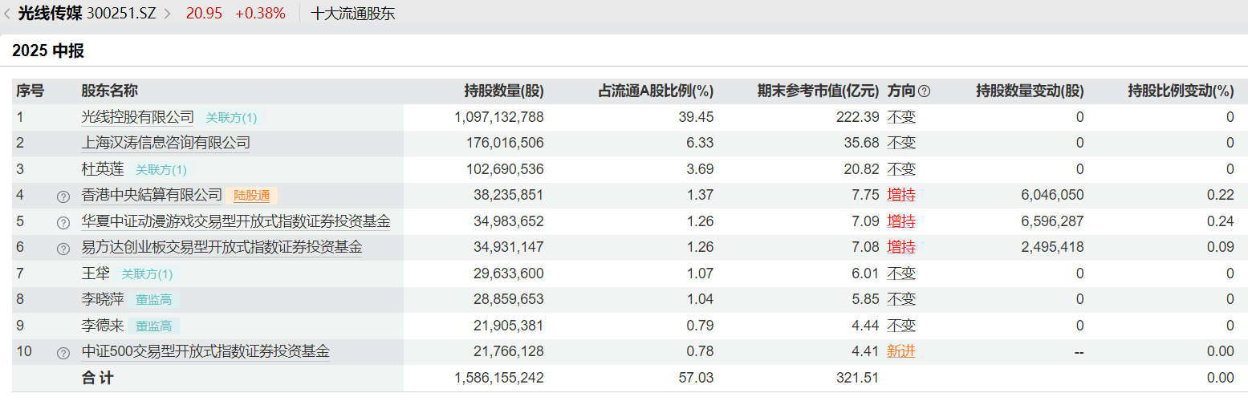Click question mark icon in row 4
The image size is (1248, 401).
63,196
